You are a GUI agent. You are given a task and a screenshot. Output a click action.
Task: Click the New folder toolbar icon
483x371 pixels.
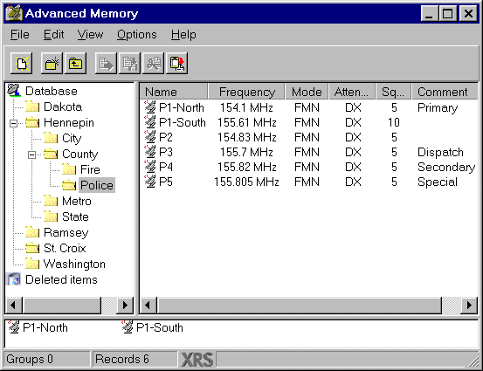[x=52, y=64]
